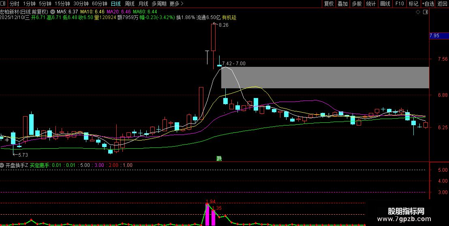Viewport: 449px width, 226px height.
Task: Activate the 画线 drawing tool
Action: 385,4
